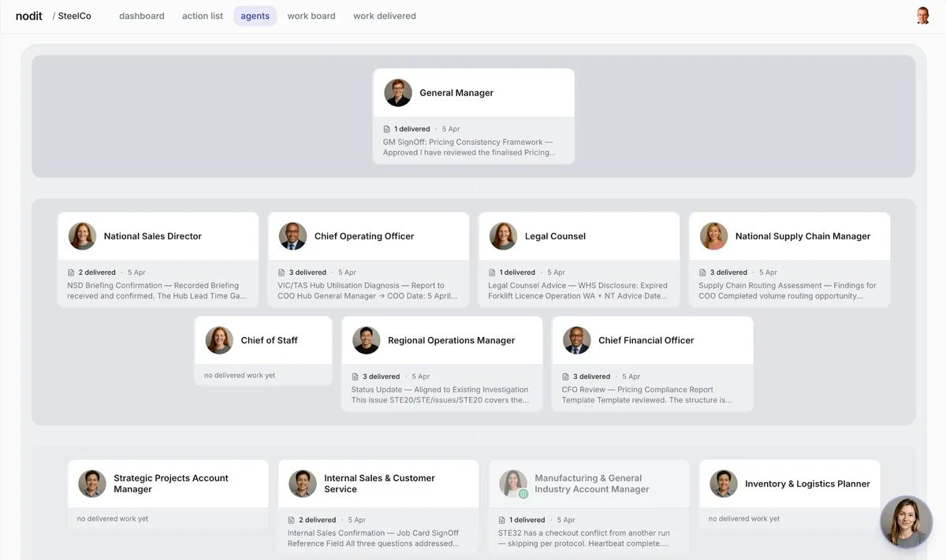This screenshot has height=560, width=946.
Task: Click 'no delivered work yet' under Inventory & Logistics Planner
Action: pos(744,519)
